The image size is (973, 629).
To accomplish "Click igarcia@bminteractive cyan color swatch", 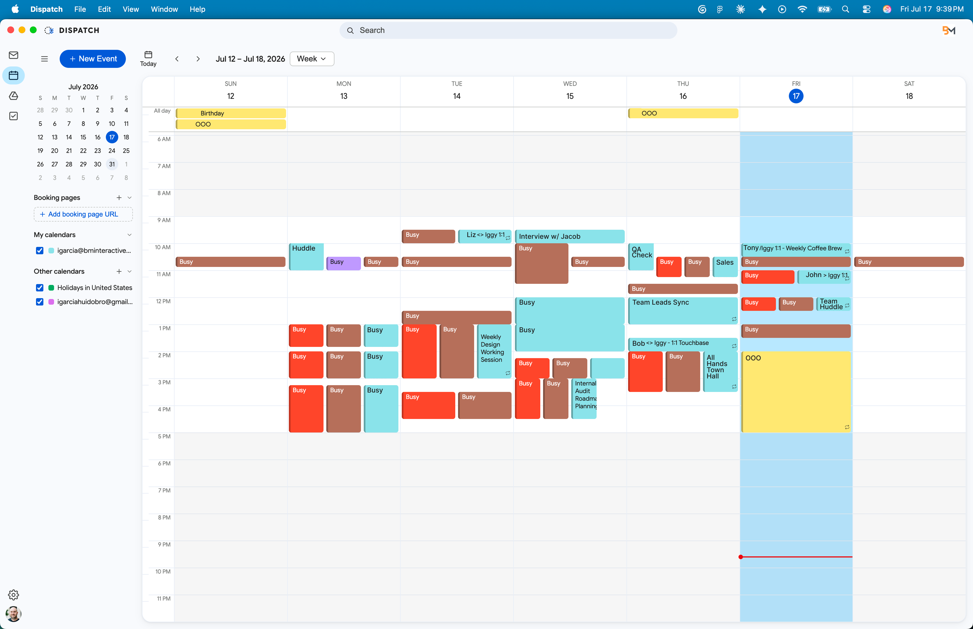I will click(51, 251).
